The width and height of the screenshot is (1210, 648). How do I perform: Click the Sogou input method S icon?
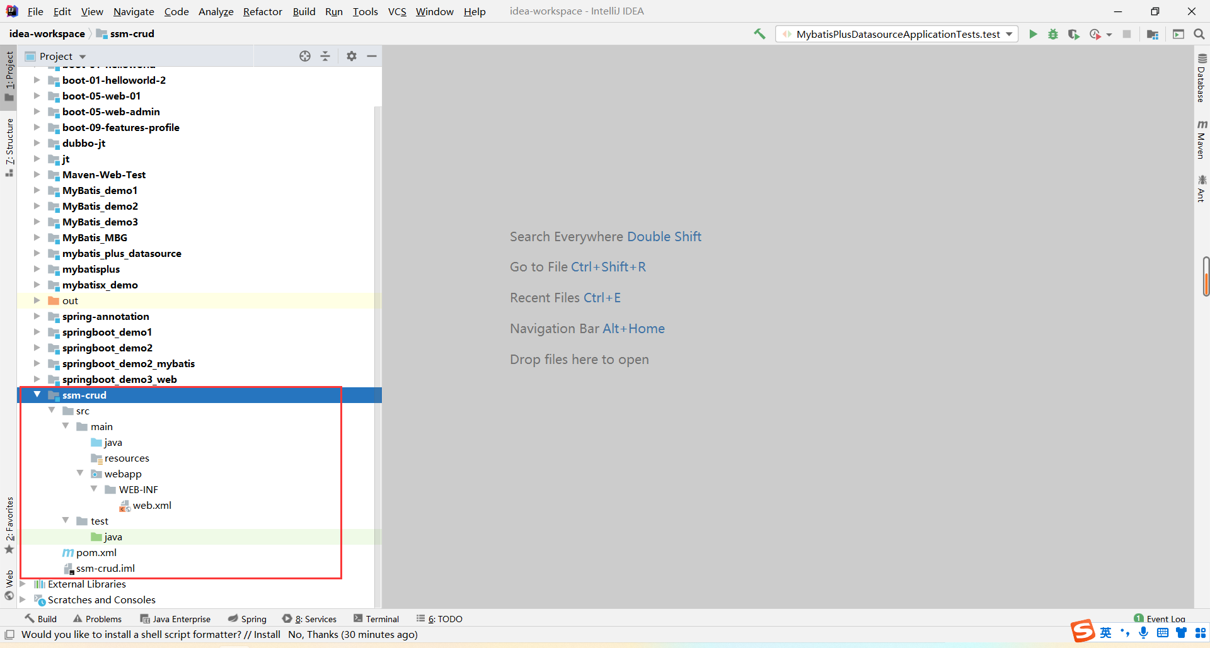(1083, 631)
